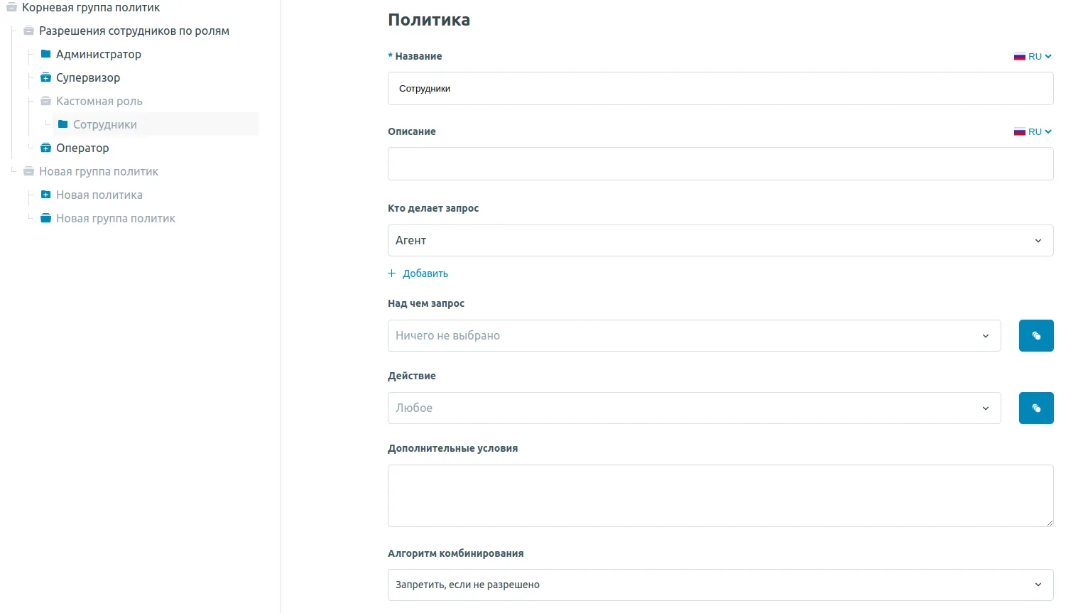The width and height of the screenshot is (1083, 613).
Task: Click the folder icon next to Администратор
Action: coord(45,54)
